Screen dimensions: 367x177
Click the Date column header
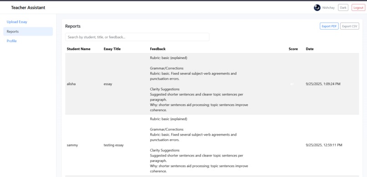point(310,49)
